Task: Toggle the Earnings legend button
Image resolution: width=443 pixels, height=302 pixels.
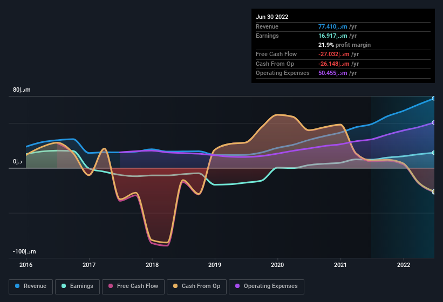Action: 77,286
